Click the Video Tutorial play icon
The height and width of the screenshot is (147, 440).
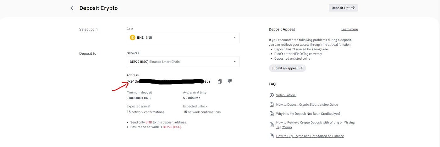pyautogui.click(x=272, y=95)
